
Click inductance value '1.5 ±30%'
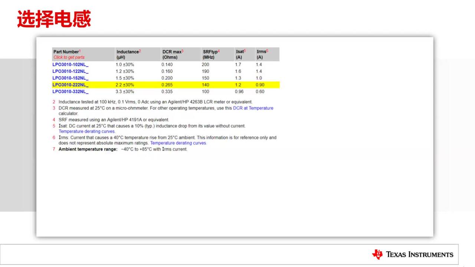(x=125, y=78)
